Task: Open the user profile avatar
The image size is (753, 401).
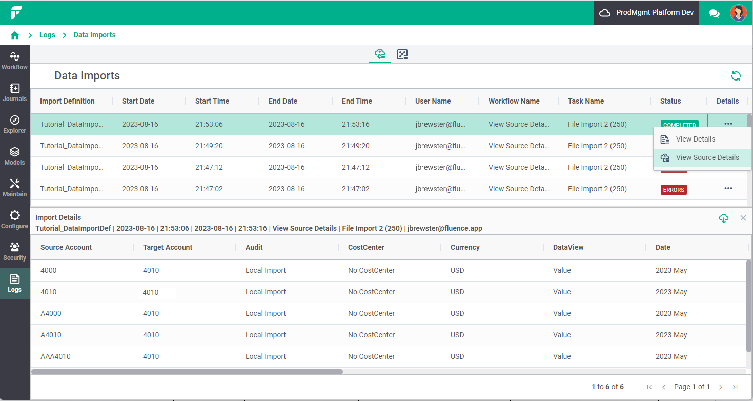Action: pos(738,13)
